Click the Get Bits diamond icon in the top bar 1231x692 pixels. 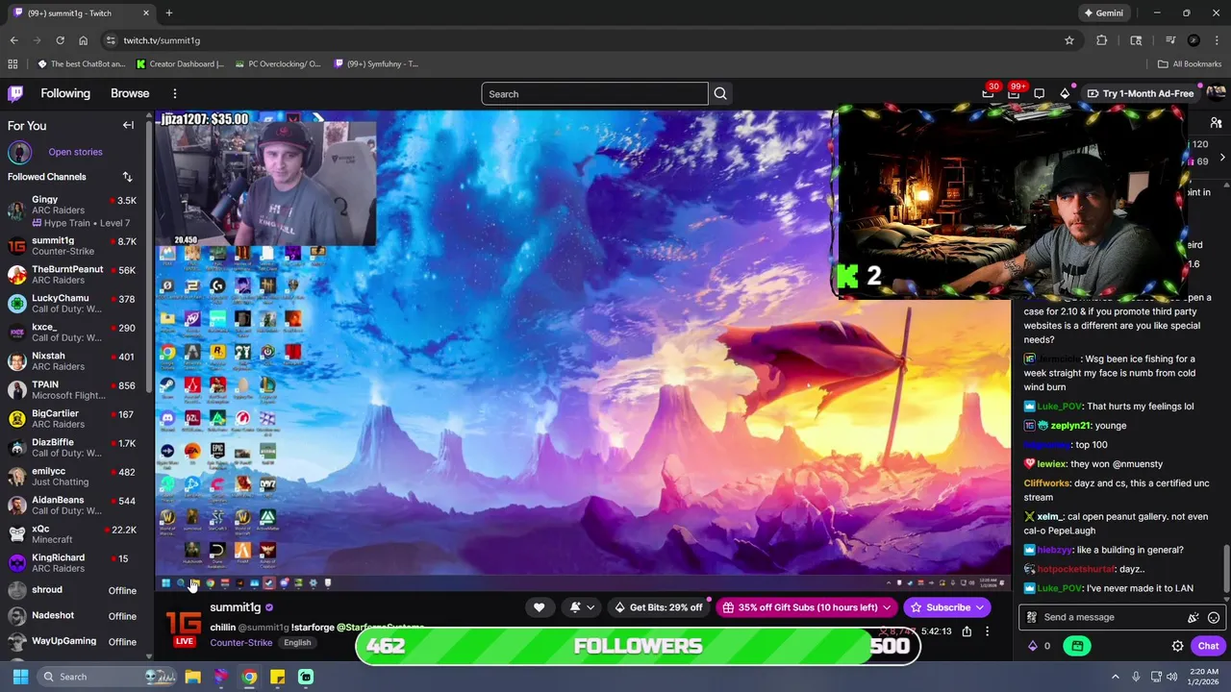tap(1065, 93)
